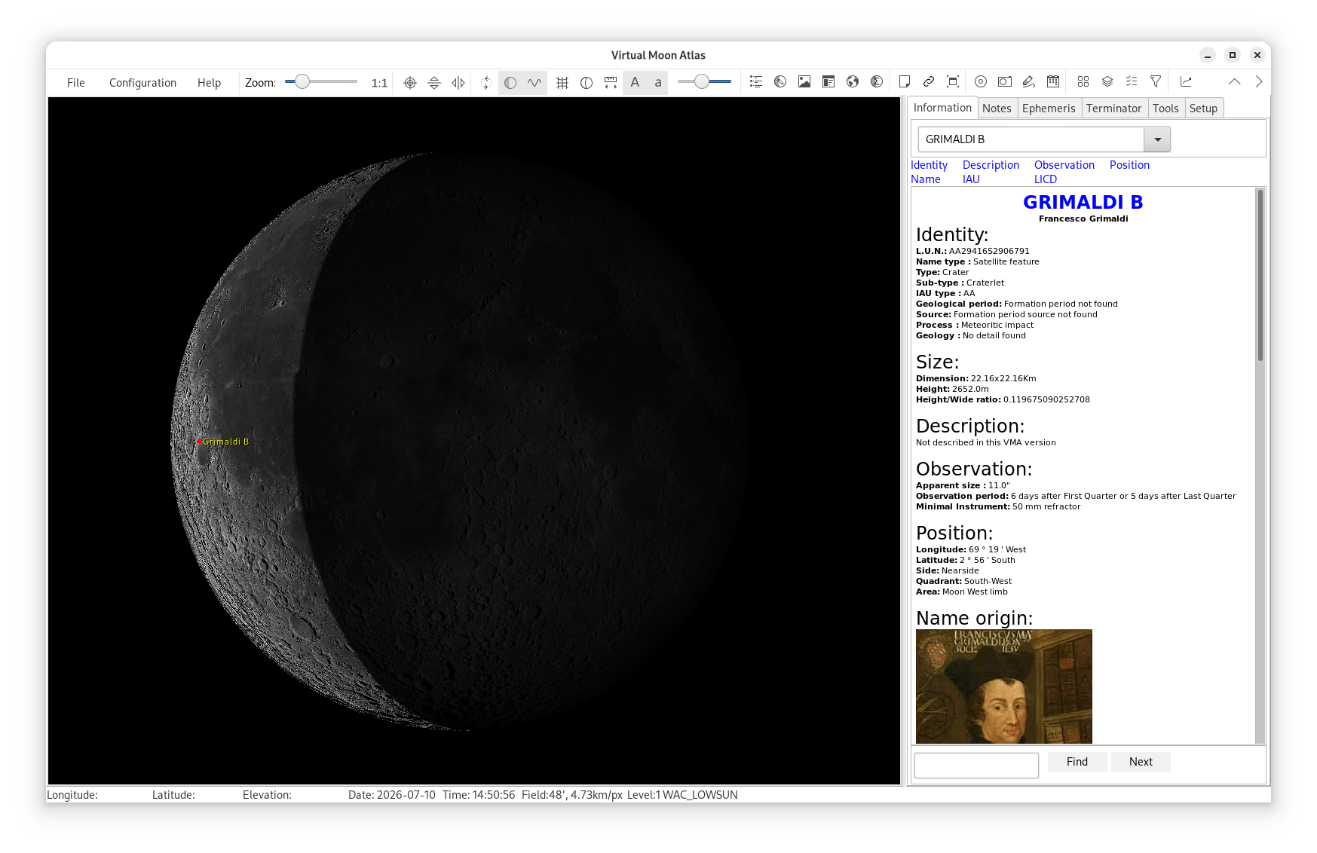The height and width of the screenshot is (853, 1317).
Task: Collapse toolbar using the up chevron
Action: point(1234,82)
